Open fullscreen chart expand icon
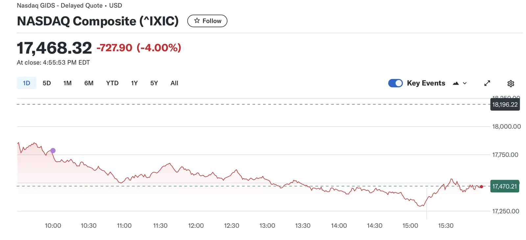Image resolution: width=526 pixels, height=240 pixels. (487, 83)
